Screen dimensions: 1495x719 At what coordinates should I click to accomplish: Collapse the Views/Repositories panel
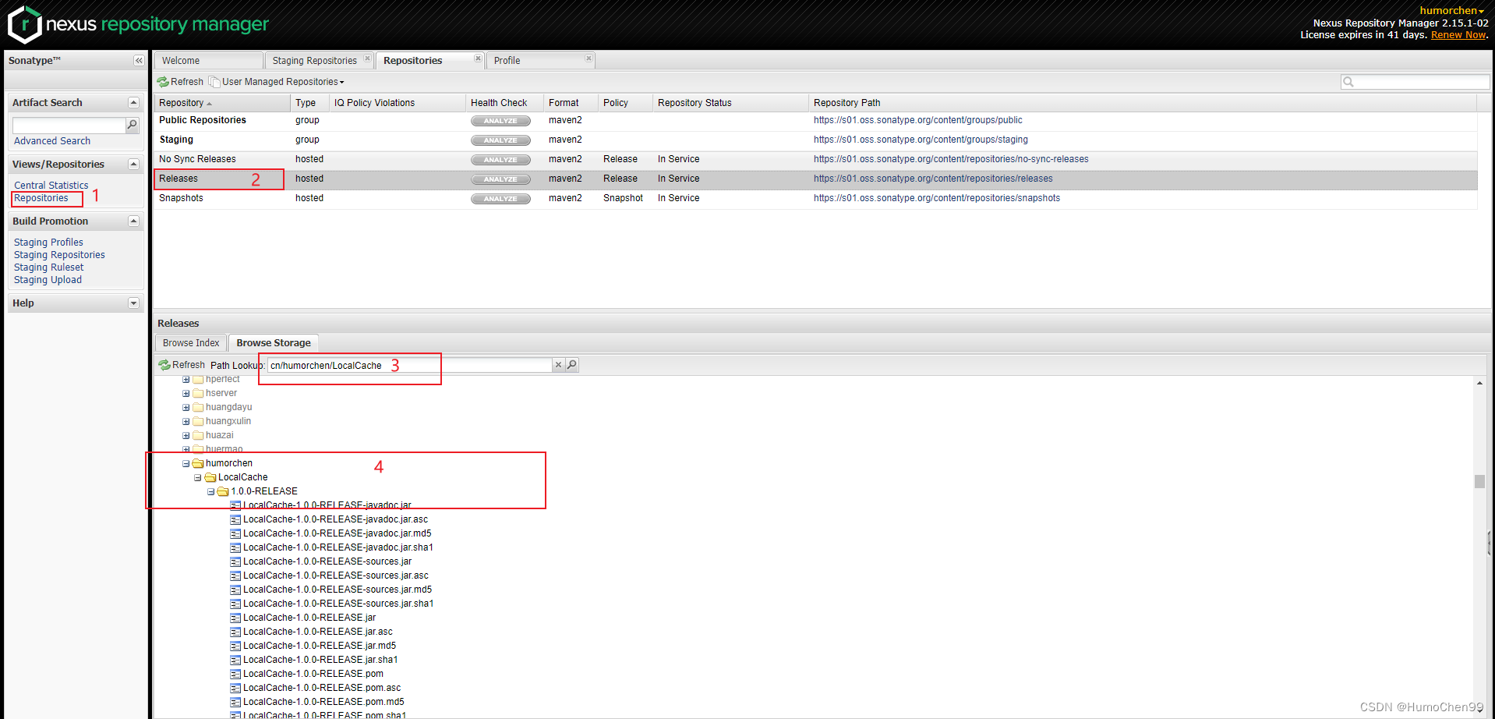[133, 165]
